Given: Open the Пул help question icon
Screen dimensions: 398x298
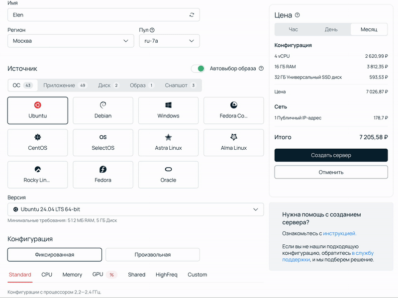Looking at the screenshot, I should [x=152, y=30].
